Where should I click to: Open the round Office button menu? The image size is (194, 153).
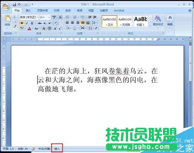tap(6, 7)
